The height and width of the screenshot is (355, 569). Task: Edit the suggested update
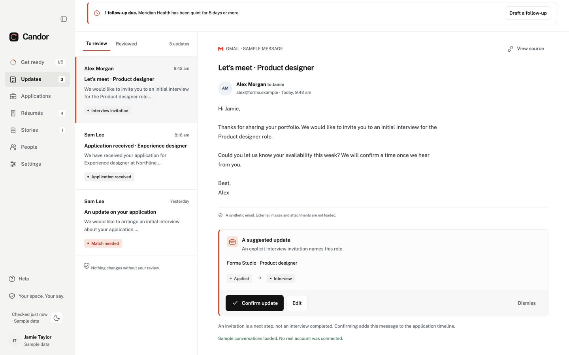pyautogui.click(x=297, y=303)
